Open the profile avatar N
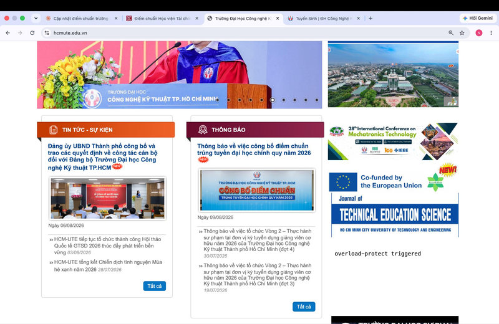The height and width of the screenshot is (324, 499). pyautogui.click(x=478, y=33)
